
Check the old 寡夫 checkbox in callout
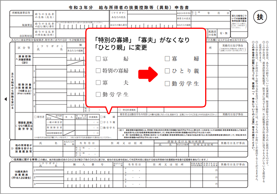click(99, 83)
